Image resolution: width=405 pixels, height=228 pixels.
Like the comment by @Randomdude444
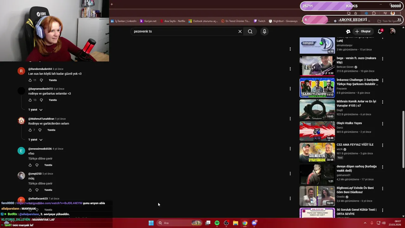(30, 80)
